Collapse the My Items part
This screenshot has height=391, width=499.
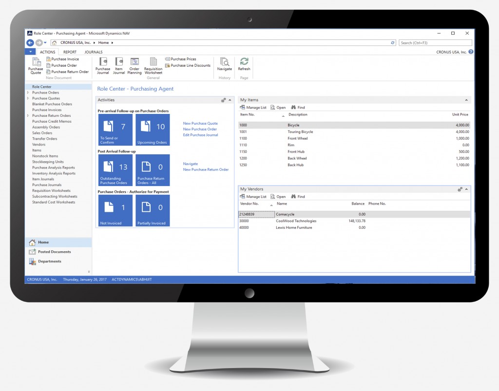(x=466, y=100)
